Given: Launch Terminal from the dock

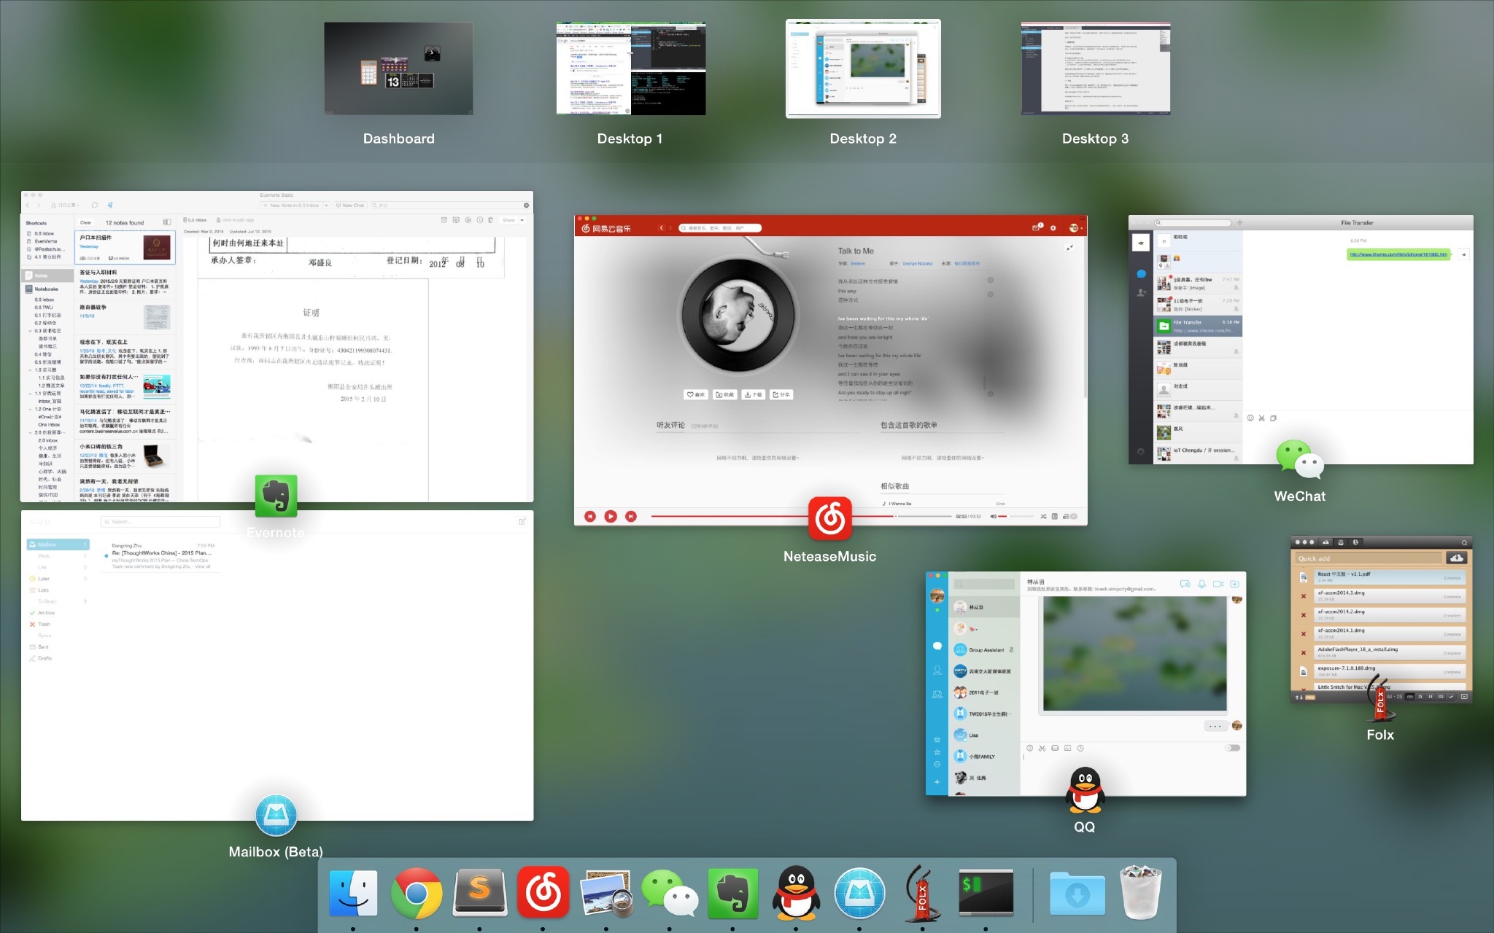Looking at the screenshot, I should click(x=986, y=893).
